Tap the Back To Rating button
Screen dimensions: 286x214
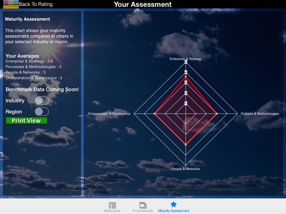(35, 4)
